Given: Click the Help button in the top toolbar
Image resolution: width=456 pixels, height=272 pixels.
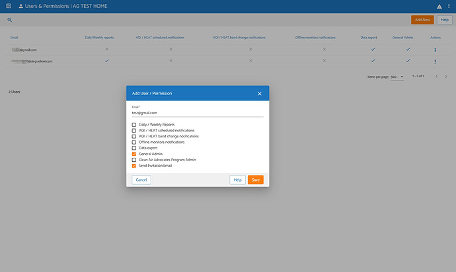Looking at the screenshot, I should (x=444, y=20).
